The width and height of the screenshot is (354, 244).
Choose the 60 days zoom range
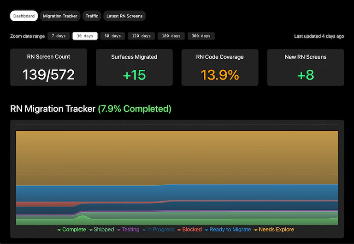point(112,36)
